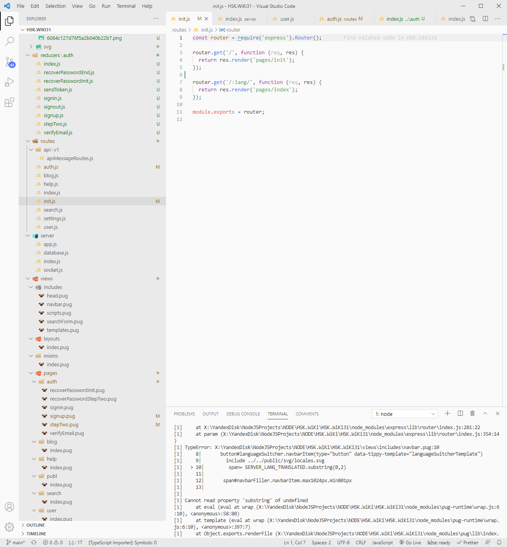Switch to the PROBLEMS panel tab

tap(184, 414)
